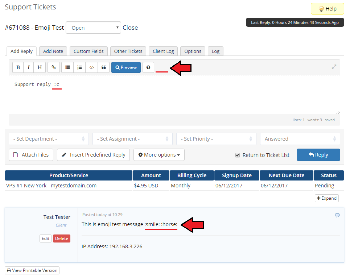Image resolution: width=350 pixels, height=278 pixels.
Task: Open the Set Priority dropdown
Action: tap(216, 139)
